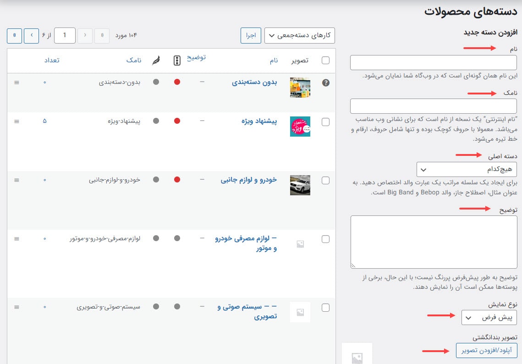This screenshot has width=522, height=364.
Task: Open the نوع نمایش display type dropdown
Action: pos(489,317)
